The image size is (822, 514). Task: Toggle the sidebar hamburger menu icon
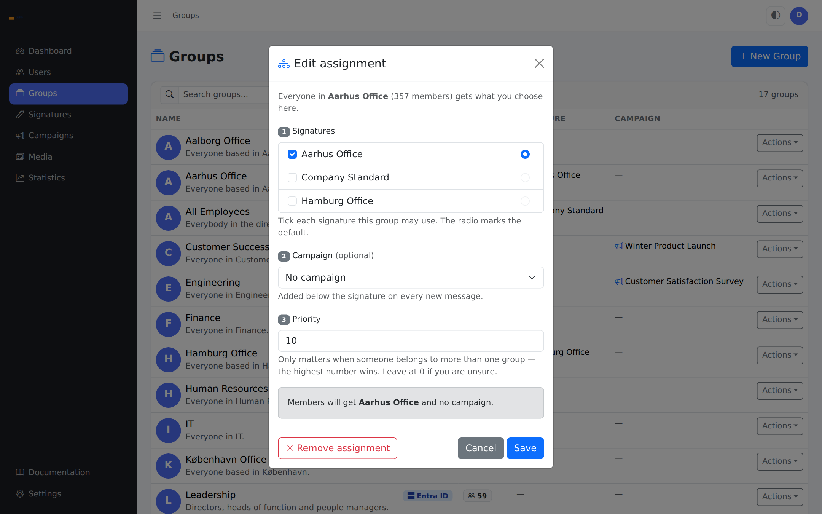157,16
